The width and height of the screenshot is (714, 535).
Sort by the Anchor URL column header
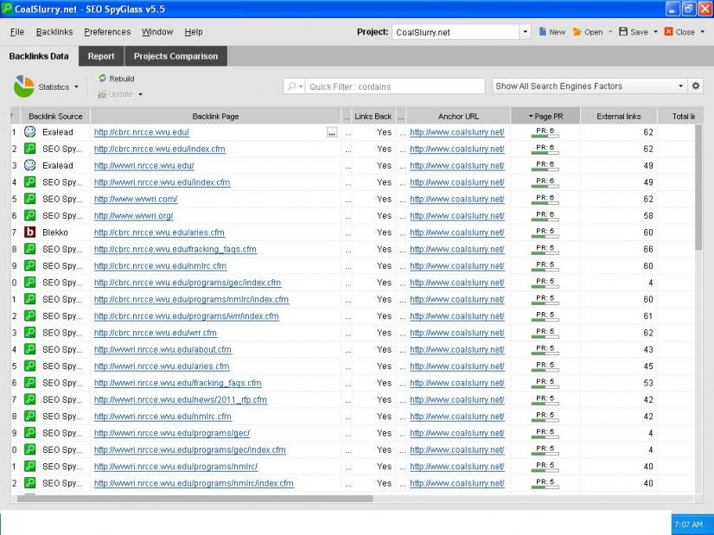click(458, 116)
